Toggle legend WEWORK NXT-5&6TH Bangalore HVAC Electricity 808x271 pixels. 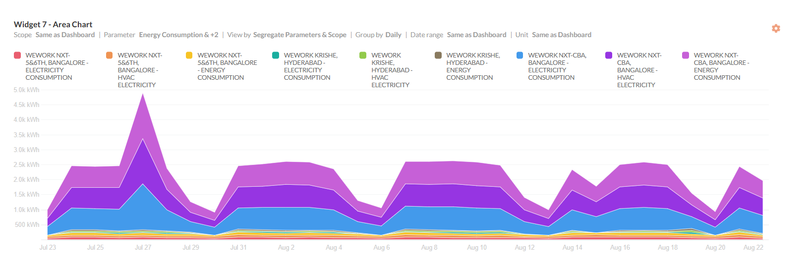pyautogui.click(x=140, y=70)
